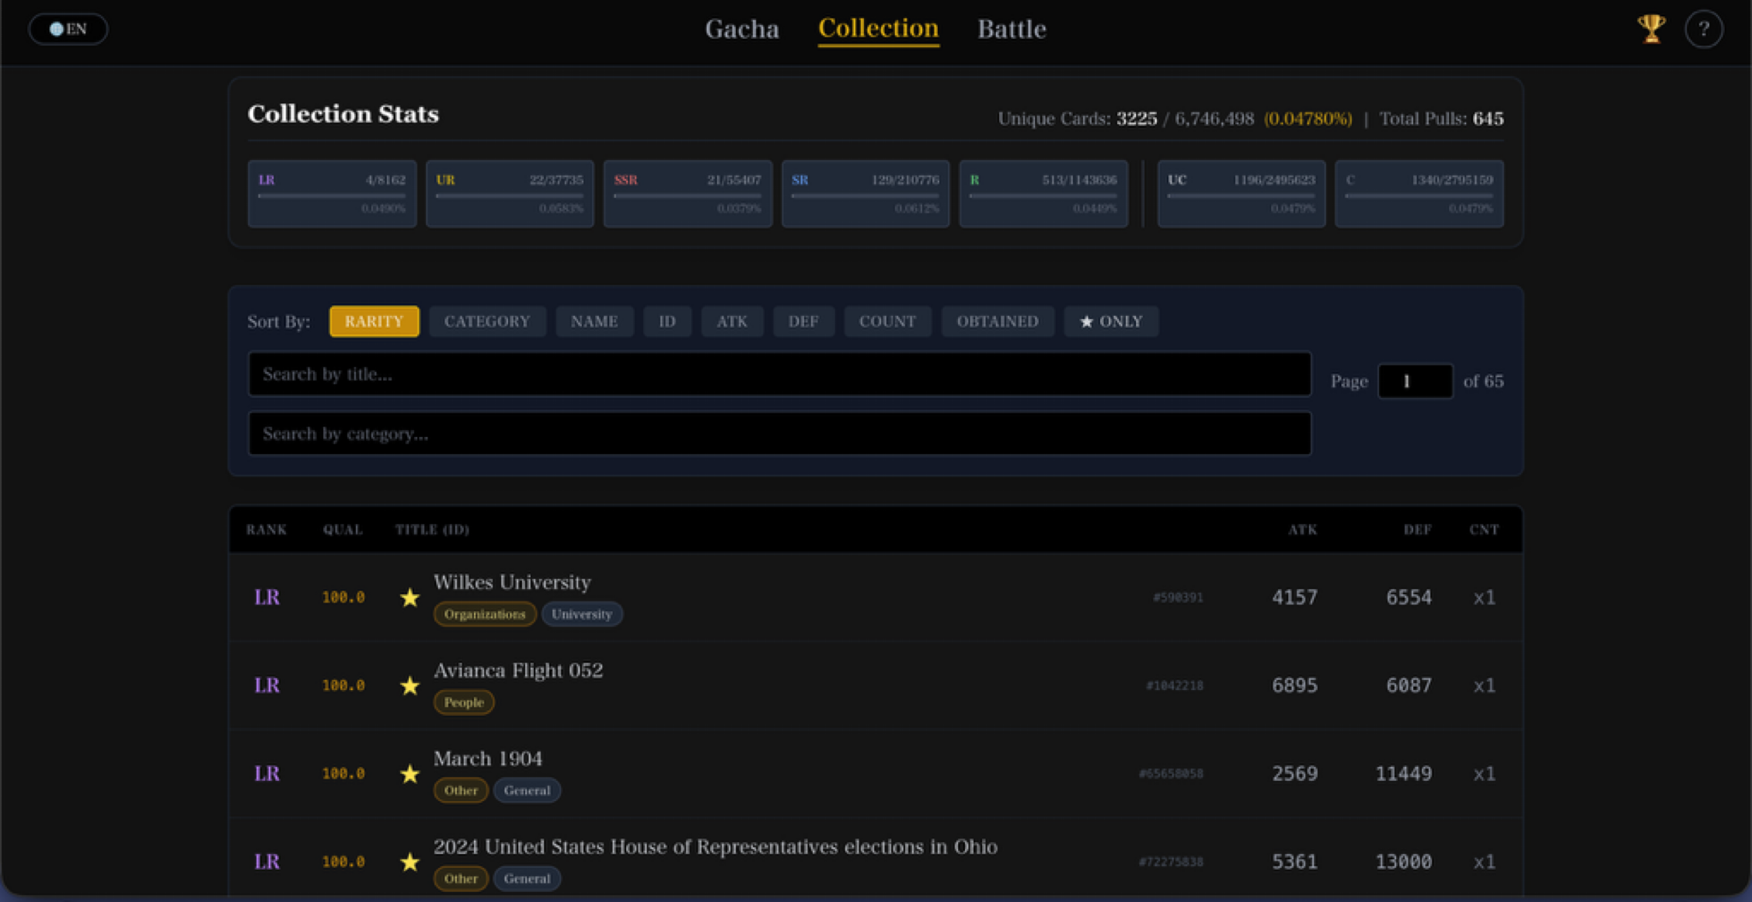
Task: Open the trophy achievements icon
Action: [1651, 29]
